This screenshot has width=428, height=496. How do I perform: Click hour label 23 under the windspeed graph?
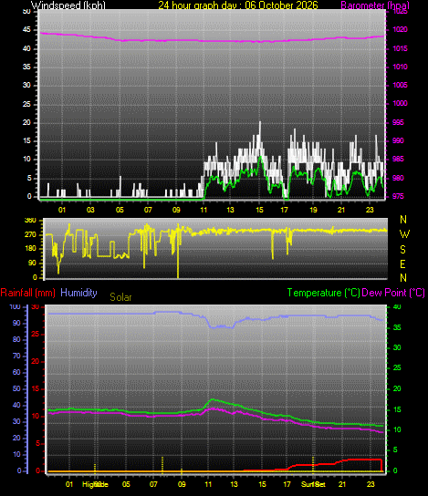click(x=370, y=210)
